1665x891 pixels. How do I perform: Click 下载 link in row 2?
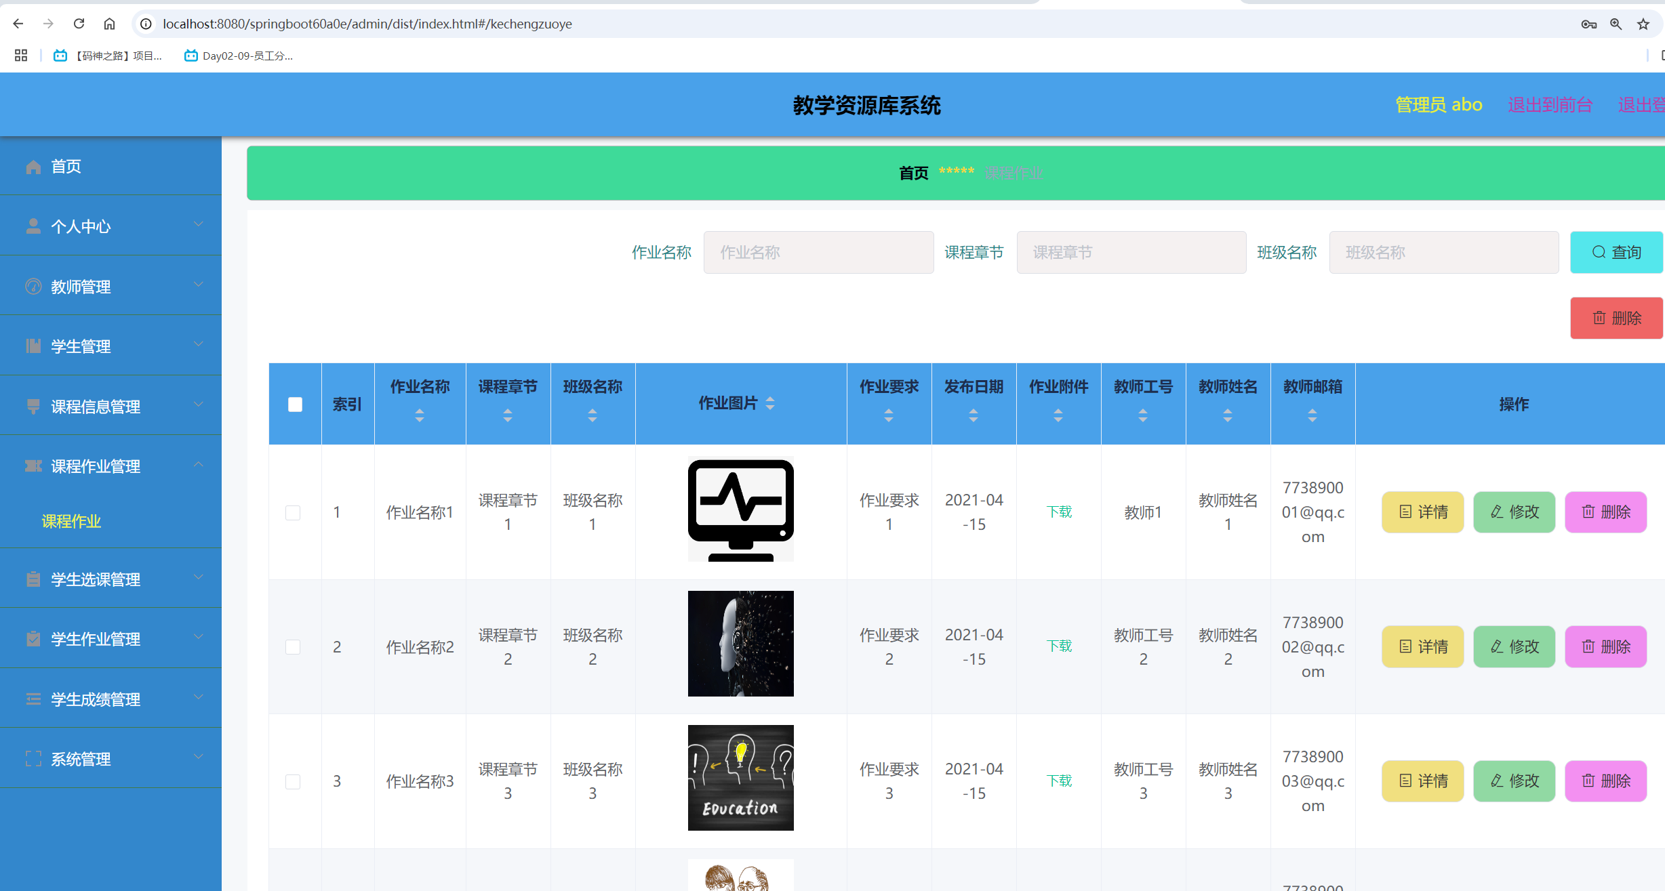(1059, 646)
